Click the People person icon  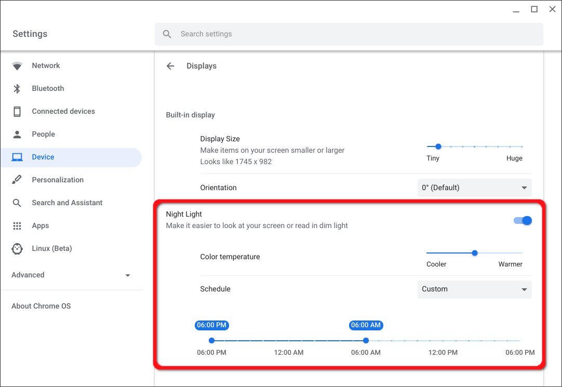17,135
